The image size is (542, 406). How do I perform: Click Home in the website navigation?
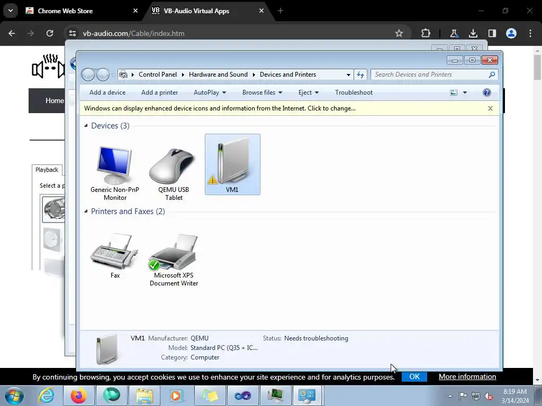tap(55, 100)
